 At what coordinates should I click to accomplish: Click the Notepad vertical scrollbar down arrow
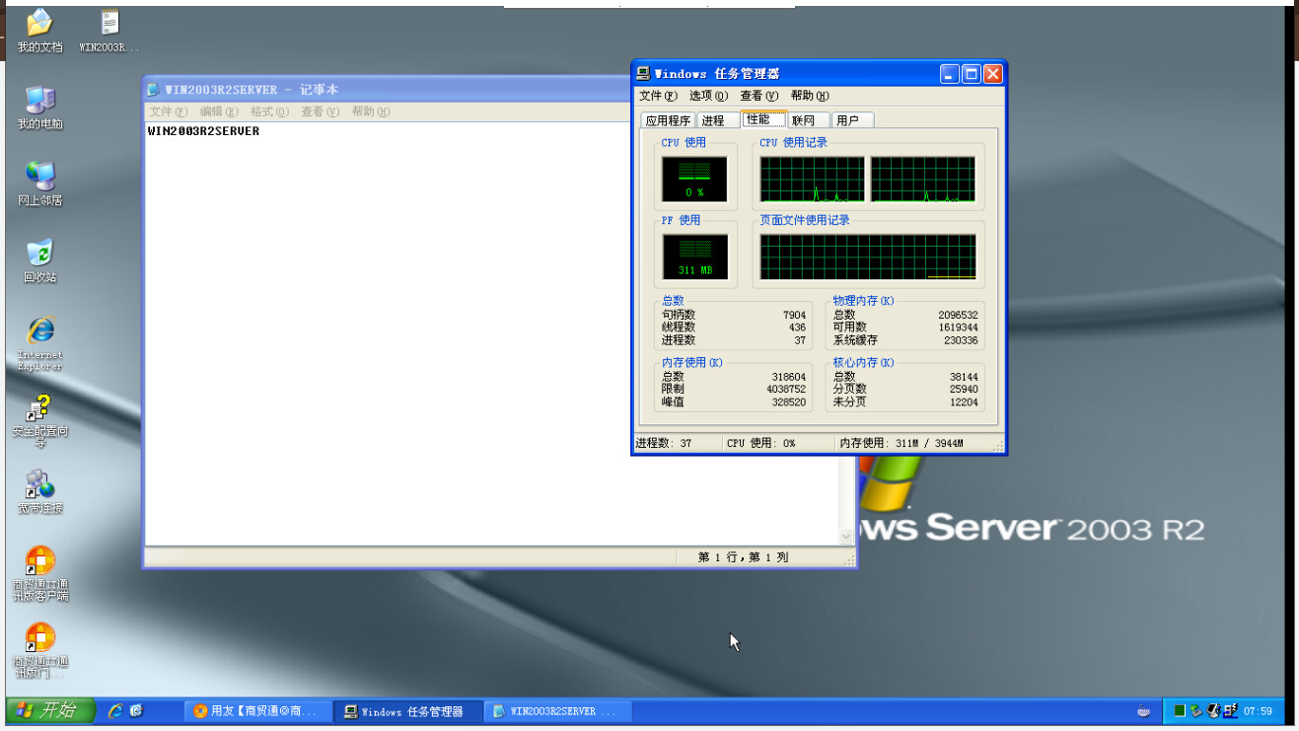pyautogui.click(x=845, y=537)
